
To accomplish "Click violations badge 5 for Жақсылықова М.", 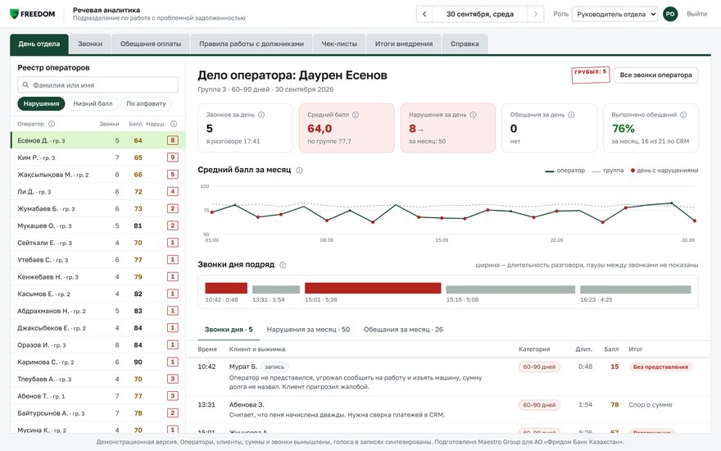I will (172, 175).
